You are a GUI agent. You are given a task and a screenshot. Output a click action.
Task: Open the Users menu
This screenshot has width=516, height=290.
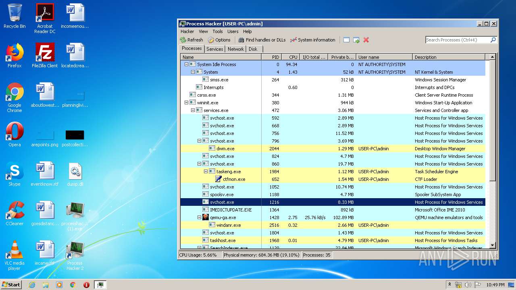pos(233,31)
